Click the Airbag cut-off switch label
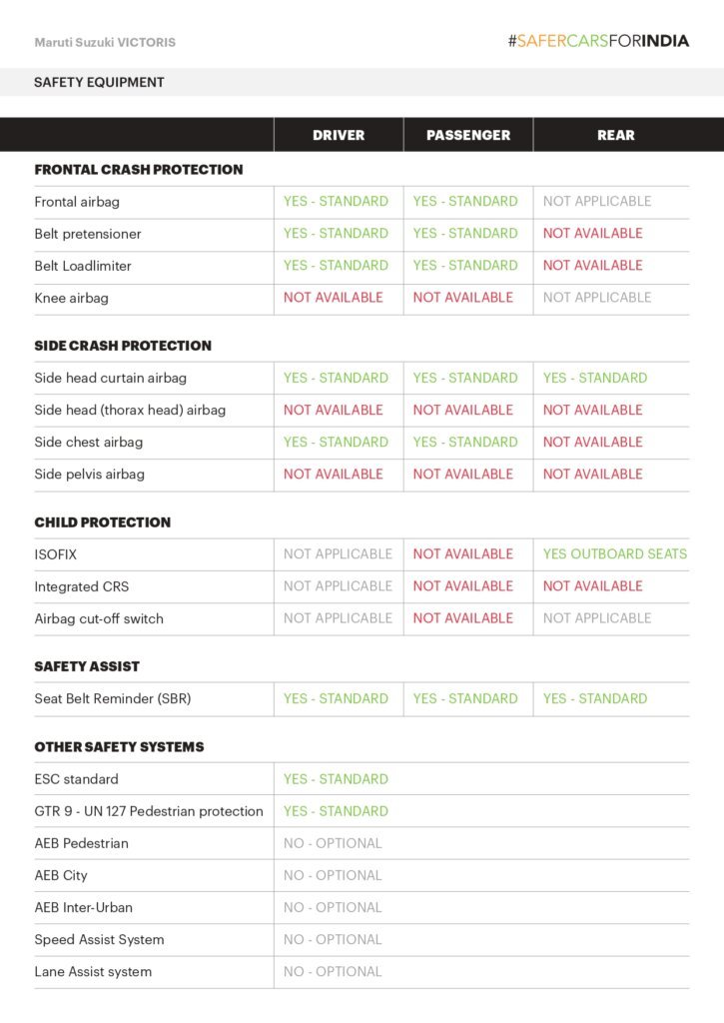Viewport: 724px width, 1023px height. pyautogui.click(x=99, y=618)
